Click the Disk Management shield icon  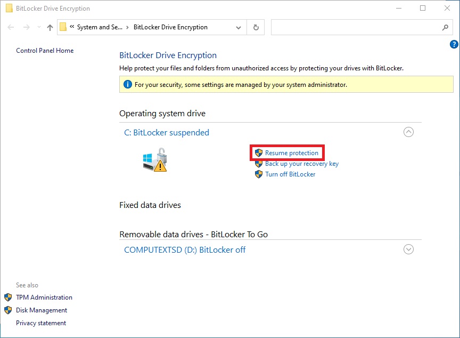click(x=8, y=310)
